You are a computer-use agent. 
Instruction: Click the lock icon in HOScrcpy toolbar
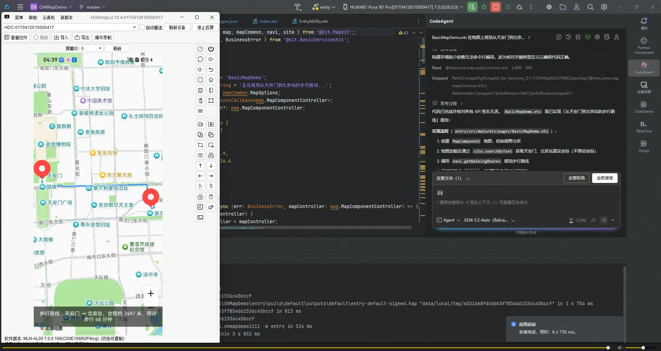click(x=200, y=197)
